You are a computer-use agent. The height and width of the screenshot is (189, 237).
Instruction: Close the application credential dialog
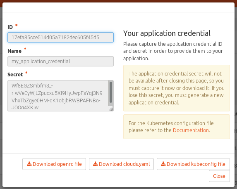tap(219, 176)
